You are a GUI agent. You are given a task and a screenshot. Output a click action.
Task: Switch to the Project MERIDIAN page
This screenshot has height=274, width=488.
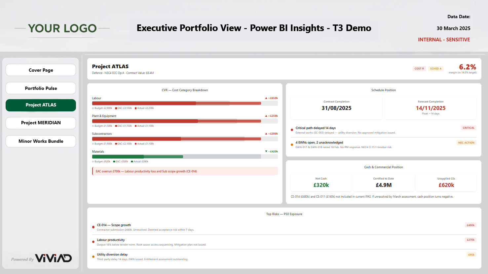pos(41,123)
